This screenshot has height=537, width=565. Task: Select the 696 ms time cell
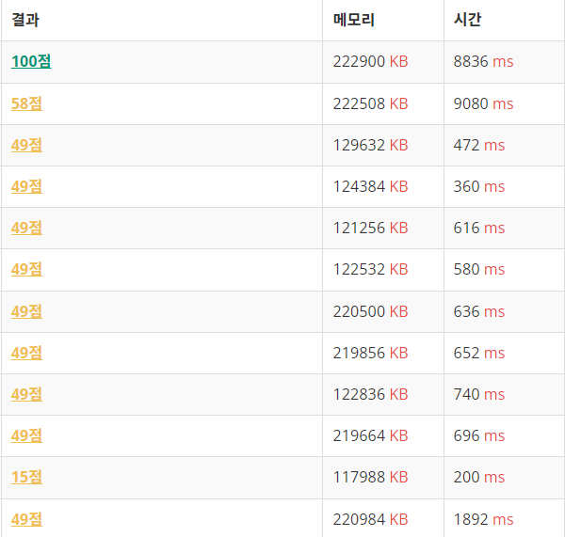click(x=505, y=435)
